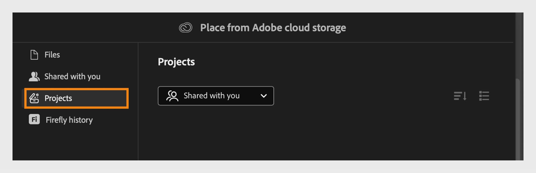Click the Creative Cloud logo in the header
Image resolution: width=536 pixels, height=173 pixels.
point(185,27)
